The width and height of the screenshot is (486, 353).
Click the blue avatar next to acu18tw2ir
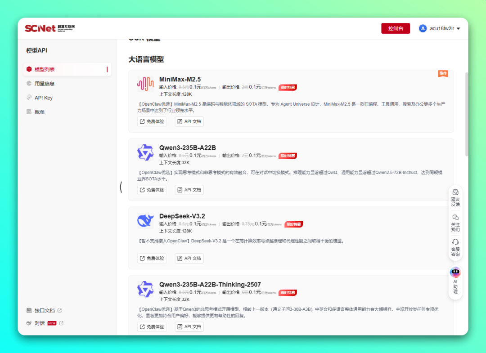[x=422, y=28]
